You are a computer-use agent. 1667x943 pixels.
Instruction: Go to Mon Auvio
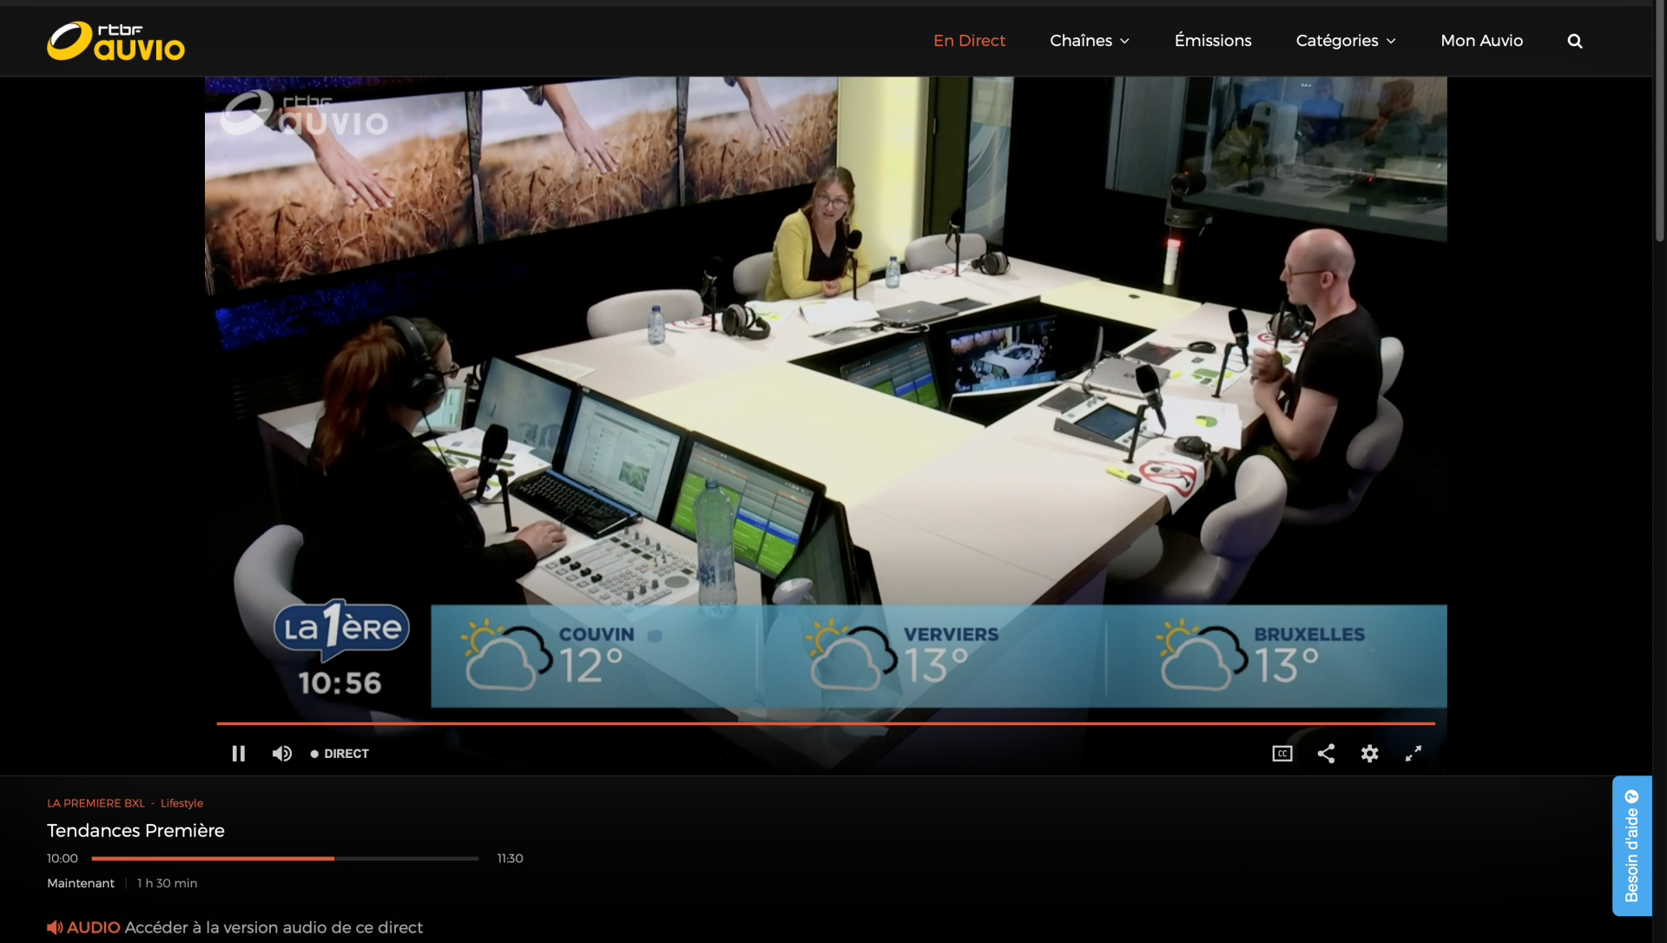(1481, 41)
